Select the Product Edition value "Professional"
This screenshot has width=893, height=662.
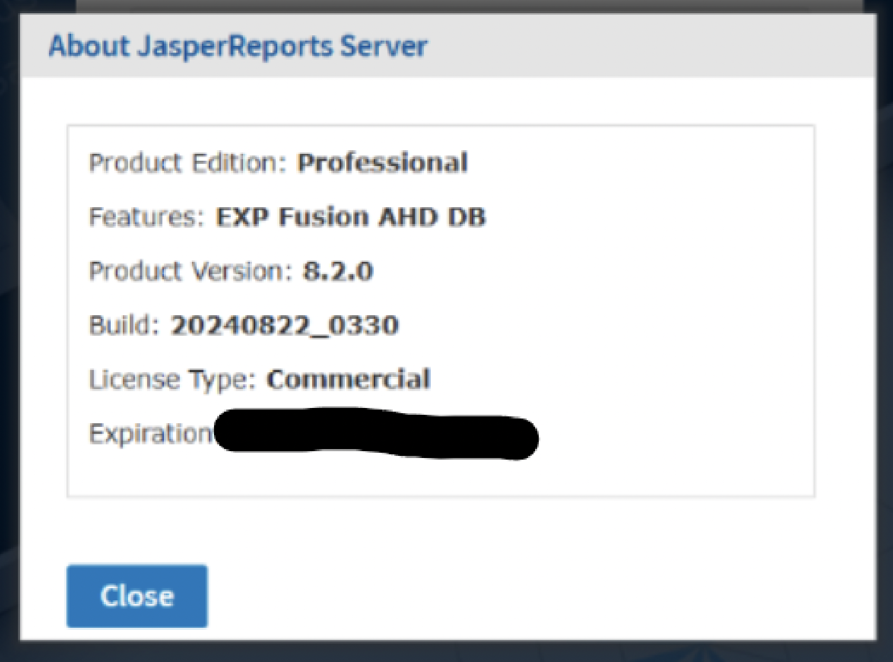[382, 163]
